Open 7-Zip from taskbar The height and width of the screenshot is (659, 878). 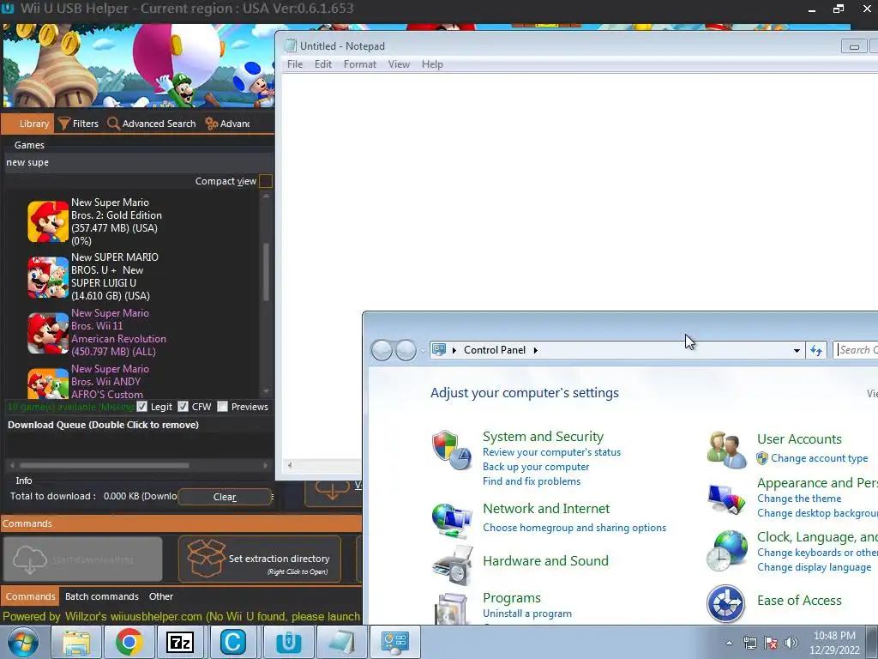(180, 642)
